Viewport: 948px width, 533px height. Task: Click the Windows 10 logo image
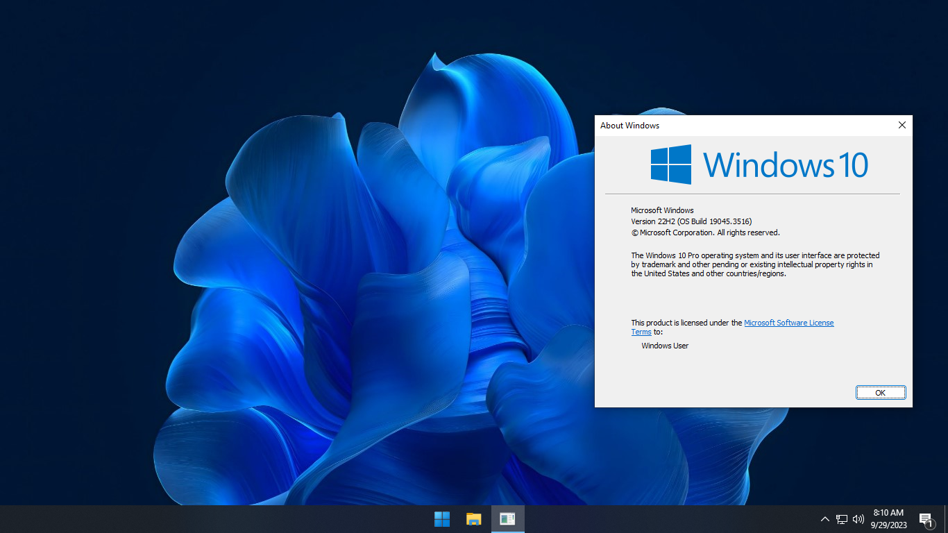[759, 164]
